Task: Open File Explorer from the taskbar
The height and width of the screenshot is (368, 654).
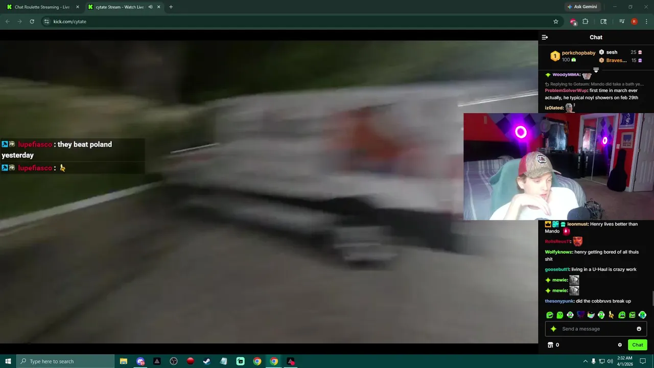Action: pos(124,361)
